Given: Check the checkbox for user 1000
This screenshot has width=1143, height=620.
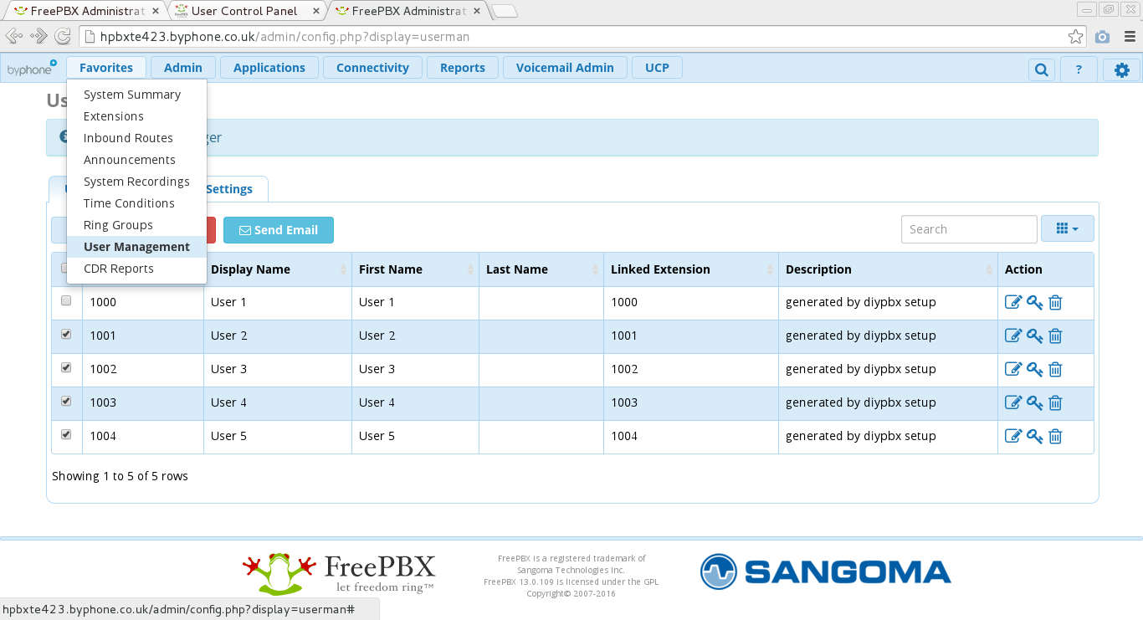Looking at the screenshot, I should pyautogui.click(x=66, y=300).
